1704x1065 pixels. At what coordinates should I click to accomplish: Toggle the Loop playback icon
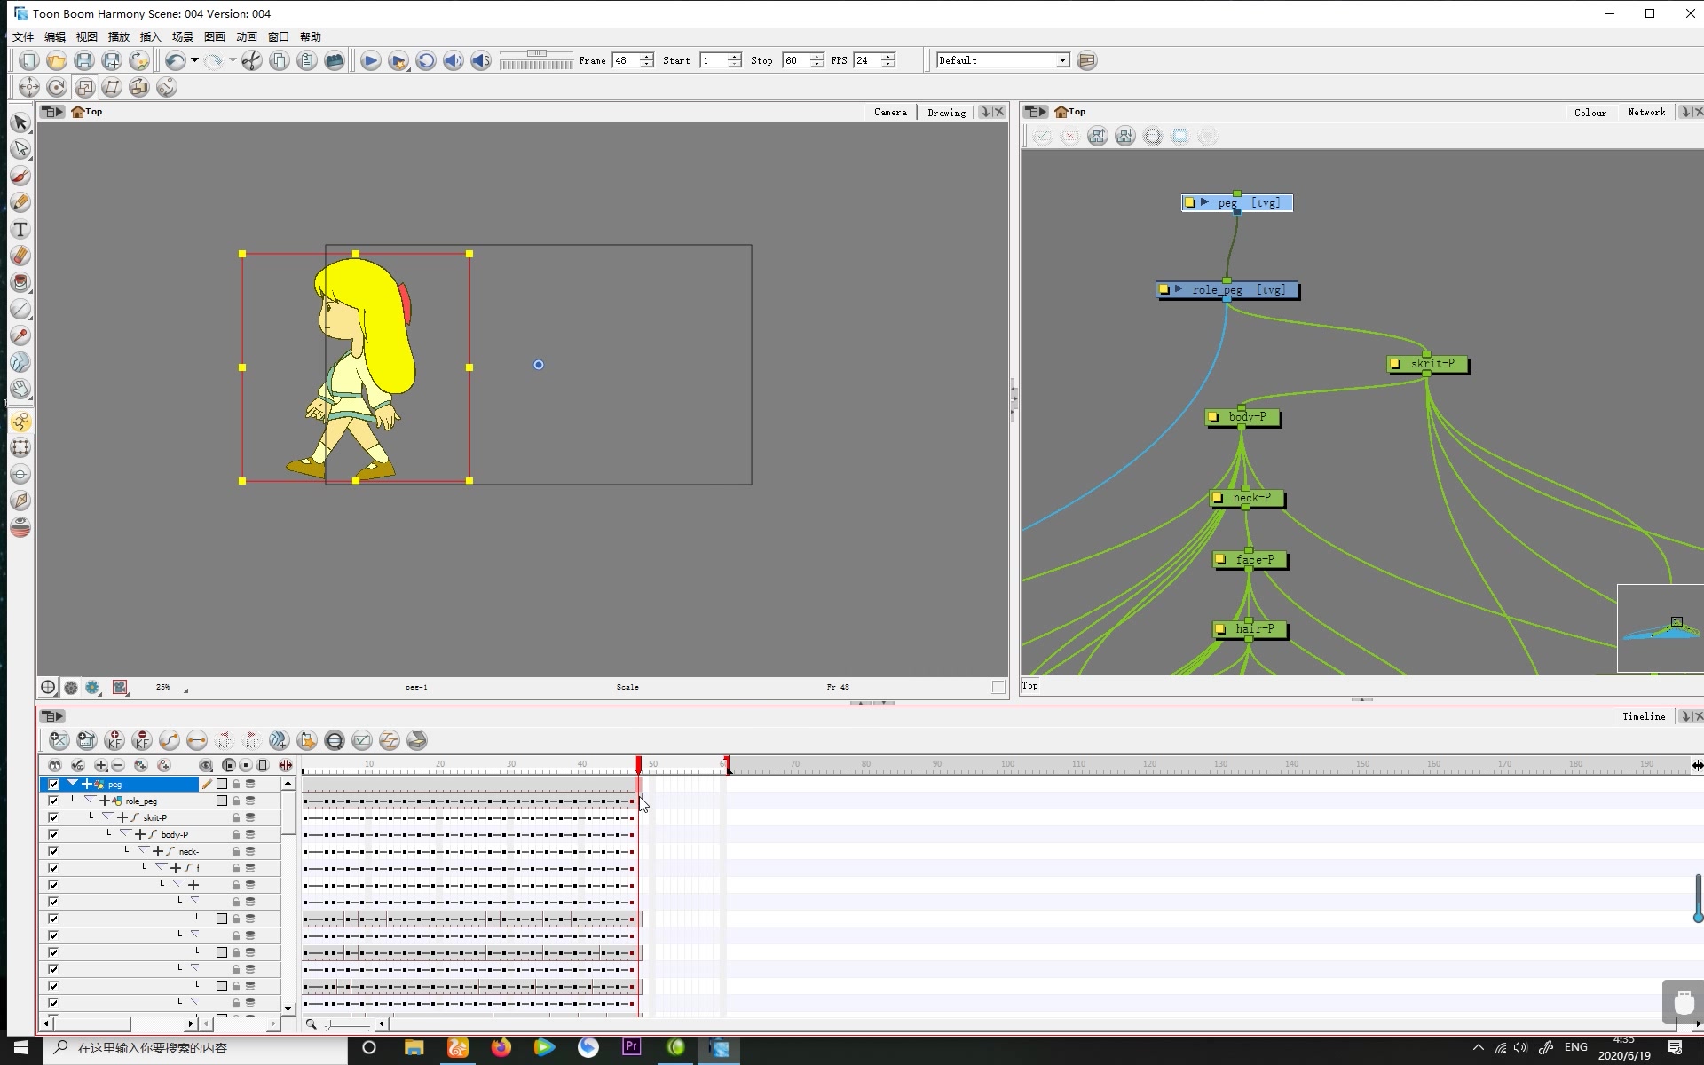coord(426,60)
